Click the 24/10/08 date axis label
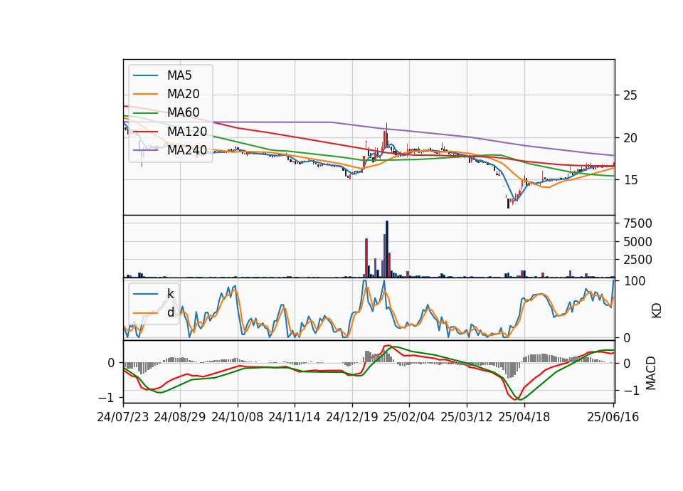This screenshot has width=683, height=491. pos(238,417)
